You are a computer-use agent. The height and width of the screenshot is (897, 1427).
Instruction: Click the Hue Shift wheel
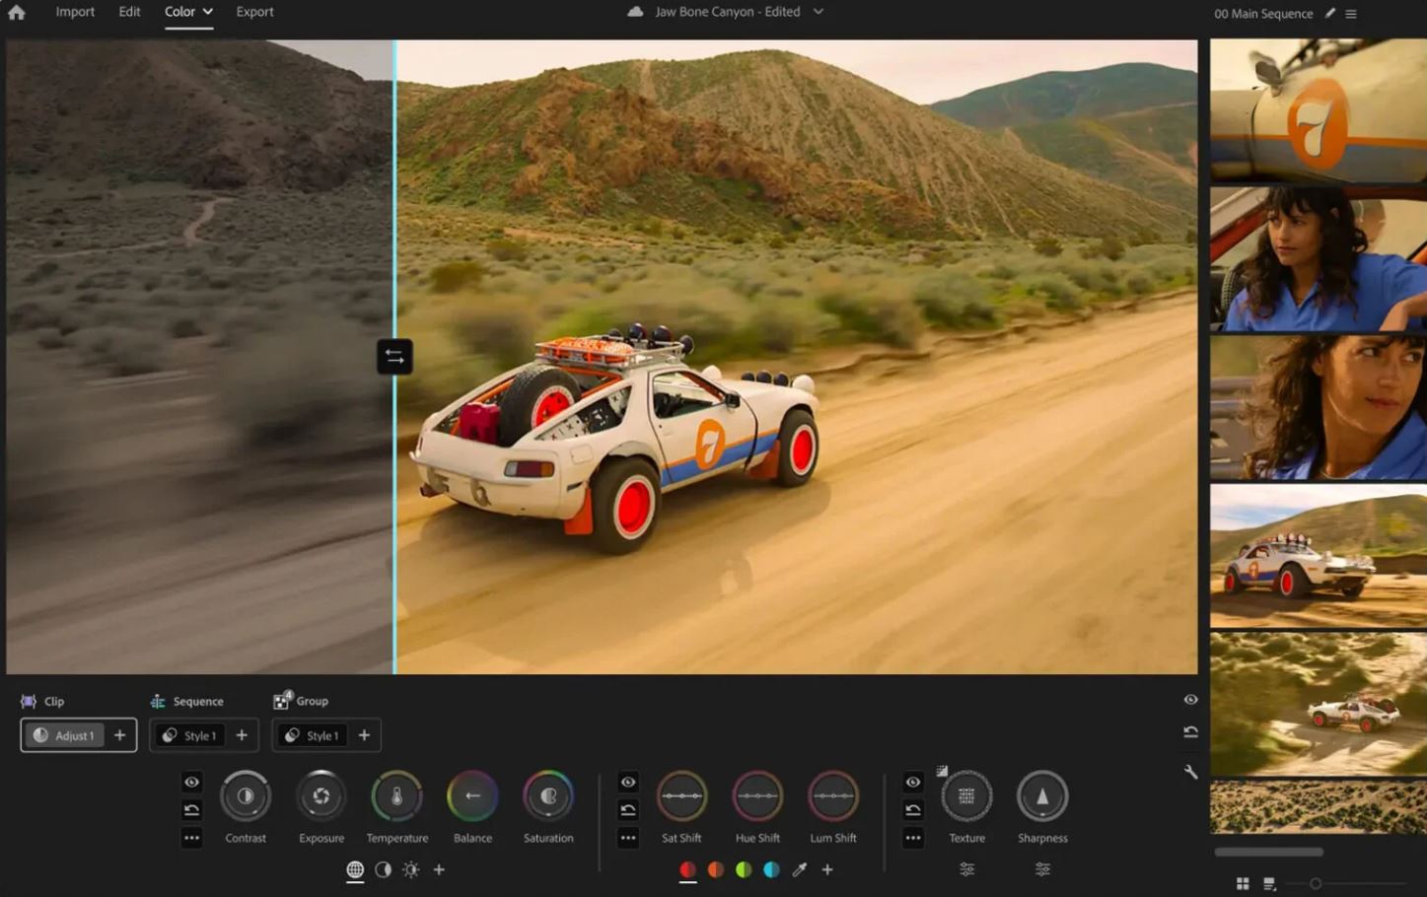point(756,796)
